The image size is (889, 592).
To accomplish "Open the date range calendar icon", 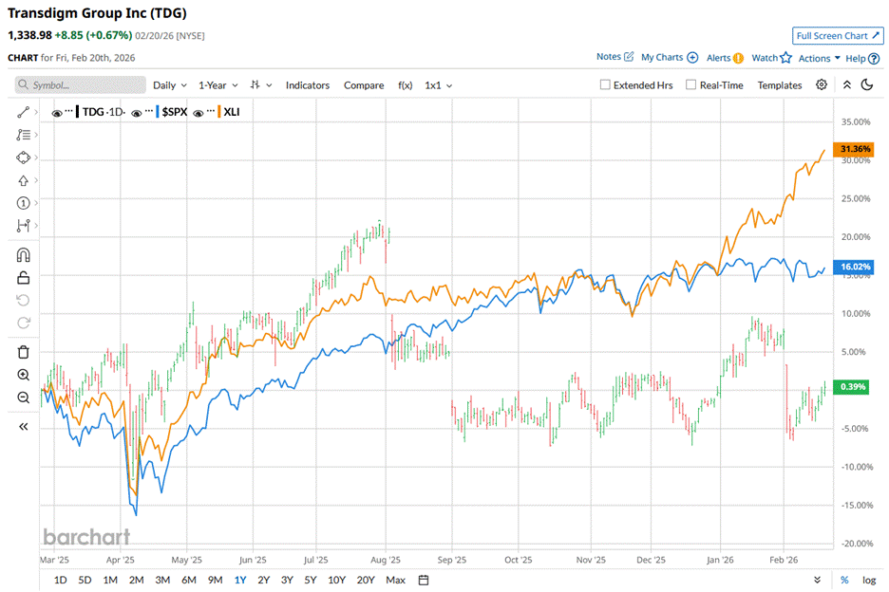I will 424,580.
